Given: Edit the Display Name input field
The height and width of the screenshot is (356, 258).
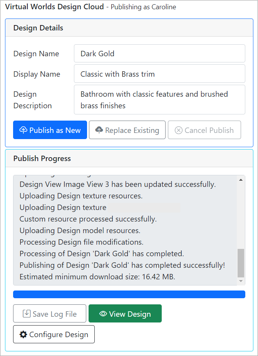Looking at the screenshot, I should pyautogui.click(x=159, y=74).
